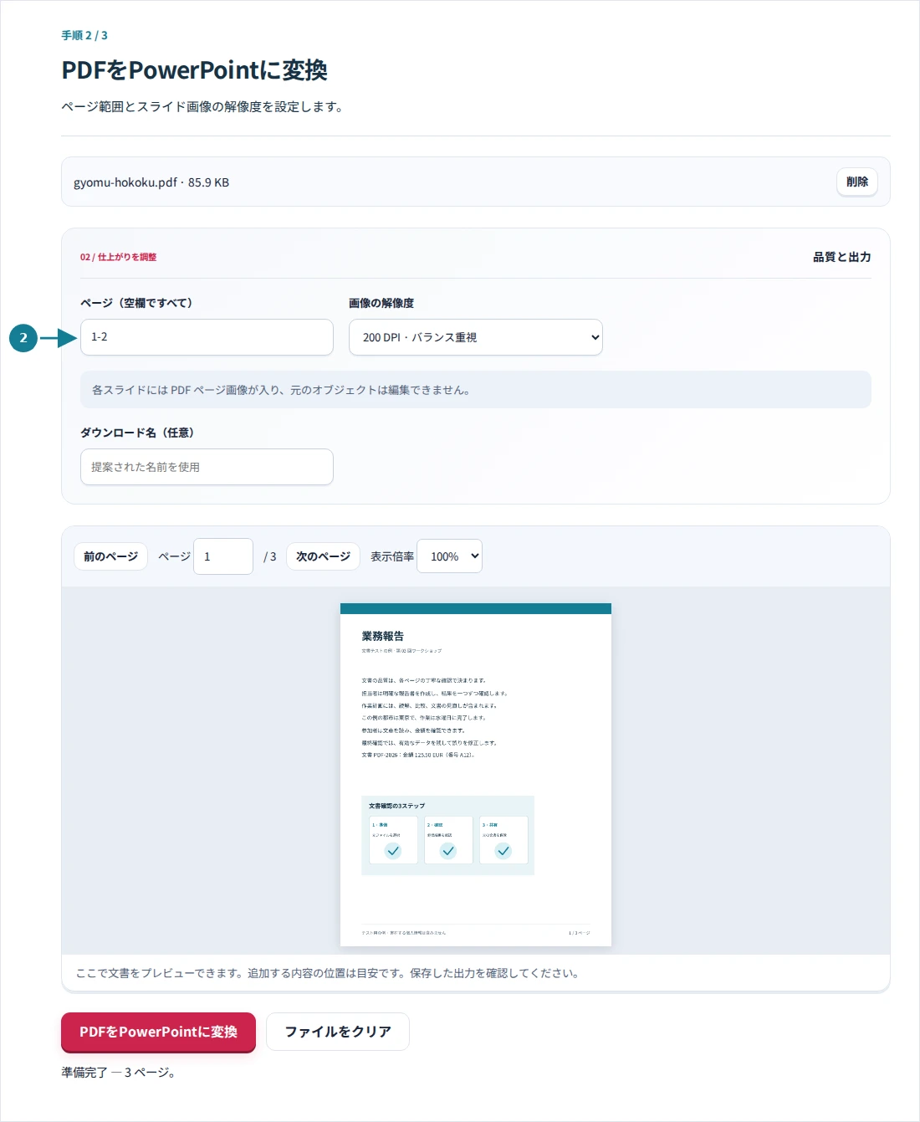Click the PDF page preview thumbnail
The width and height of the screenshot is (920, 1122).
(476, 775)
